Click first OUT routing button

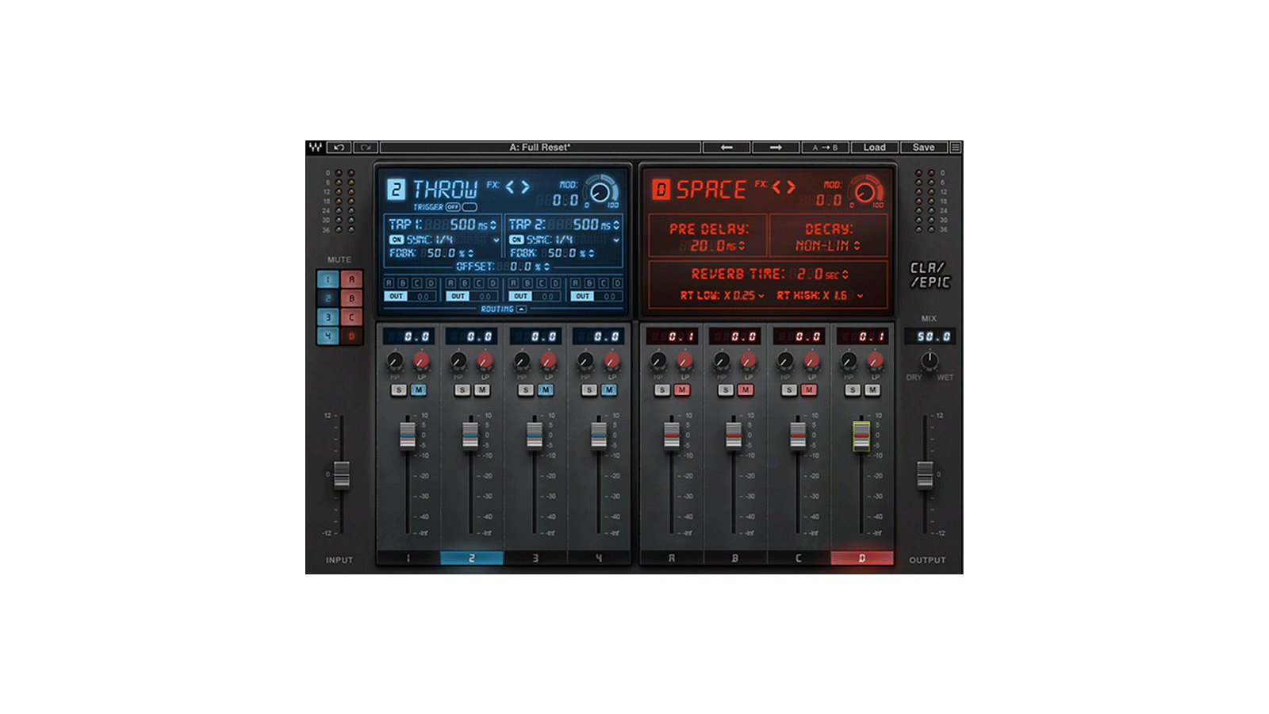tap(396, 296)
